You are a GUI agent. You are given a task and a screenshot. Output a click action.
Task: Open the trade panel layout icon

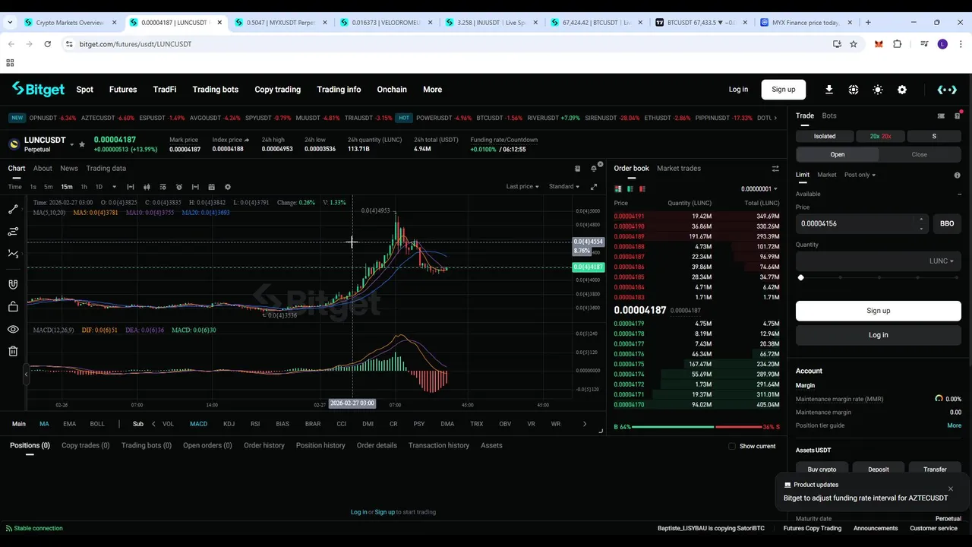pos(958,115)
